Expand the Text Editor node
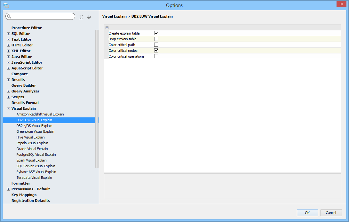 click(8, 40)
